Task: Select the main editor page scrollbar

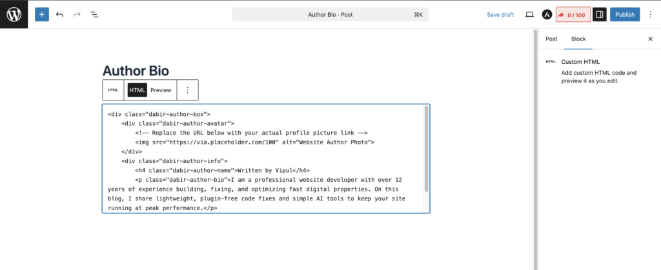Action: tap(535, 149)
